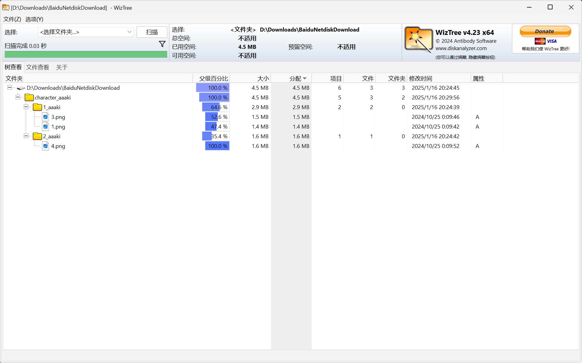Click the filter funnel icon
This screenshot has width=582, height=363.
pyautogui.click(x=162, y=44)
